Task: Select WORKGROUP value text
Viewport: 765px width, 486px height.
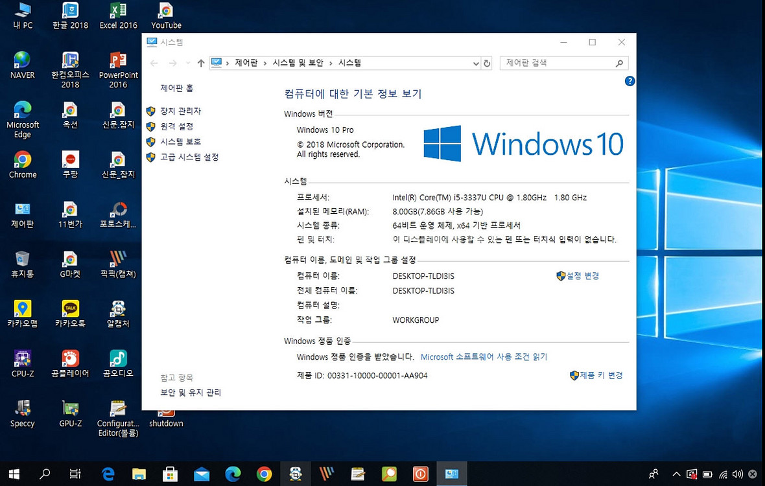Action: [416, 319]
